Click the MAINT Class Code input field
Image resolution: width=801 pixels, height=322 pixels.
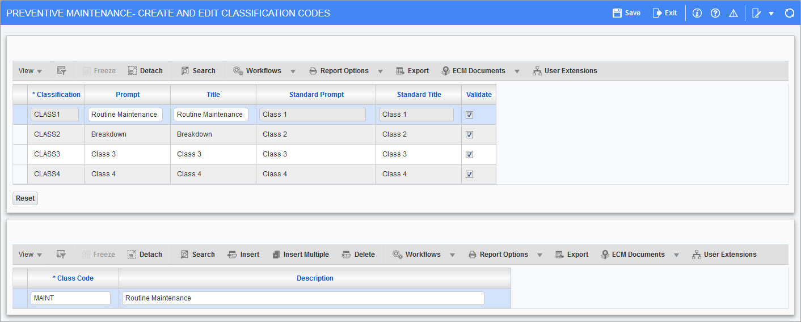[x=70, y=298]
